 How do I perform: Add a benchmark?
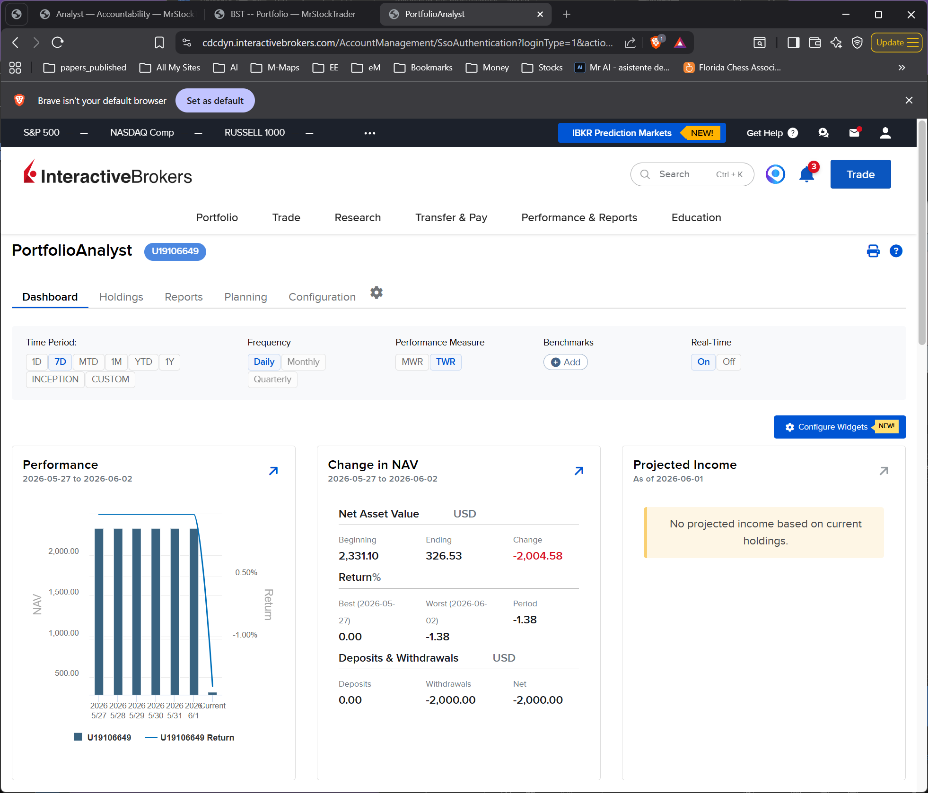coord(565,362)
